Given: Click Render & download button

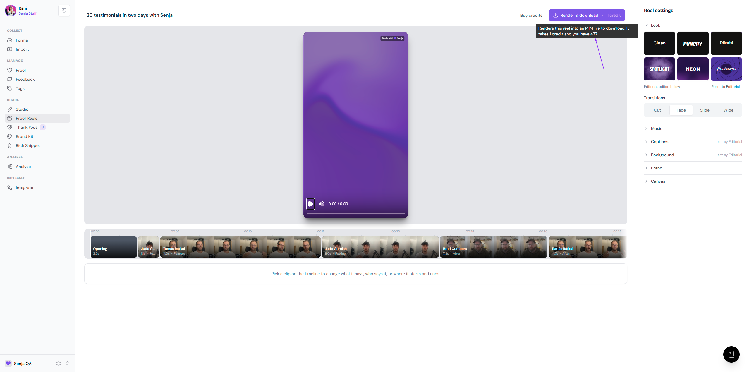Looking at the screenshot, I should click(587, 15).
